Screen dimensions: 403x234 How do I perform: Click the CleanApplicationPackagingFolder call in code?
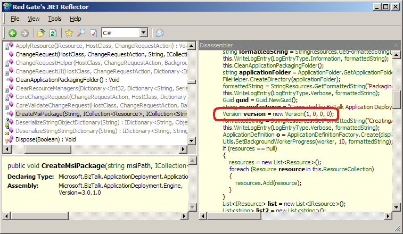click(275, 65)
